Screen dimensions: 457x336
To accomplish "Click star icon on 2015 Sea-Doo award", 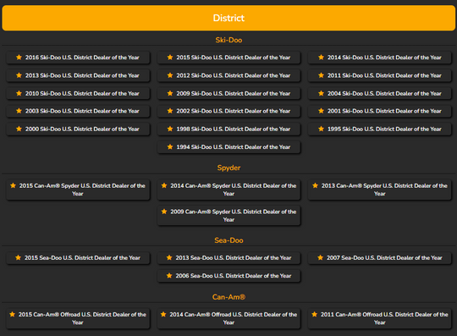I will coord(18,257).
